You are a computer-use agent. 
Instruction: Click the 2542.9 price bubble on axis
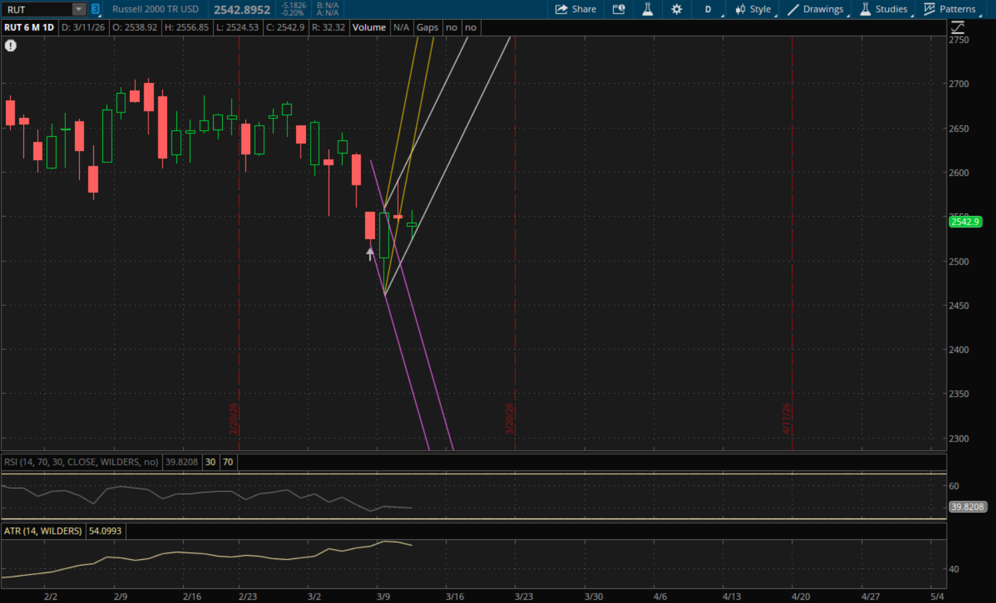click(965, 222)
